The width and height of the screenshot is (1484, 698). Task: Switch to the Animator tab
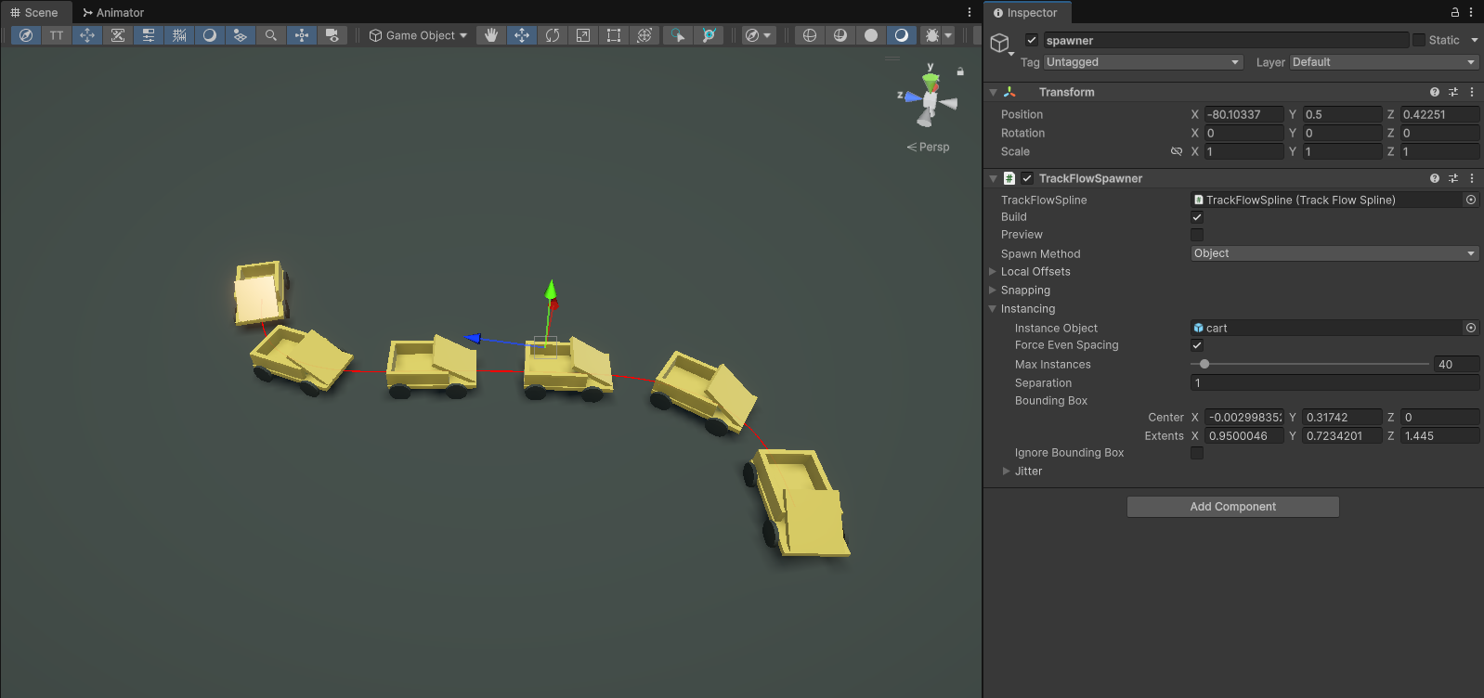pyautogui.click(x=113, y=12)
